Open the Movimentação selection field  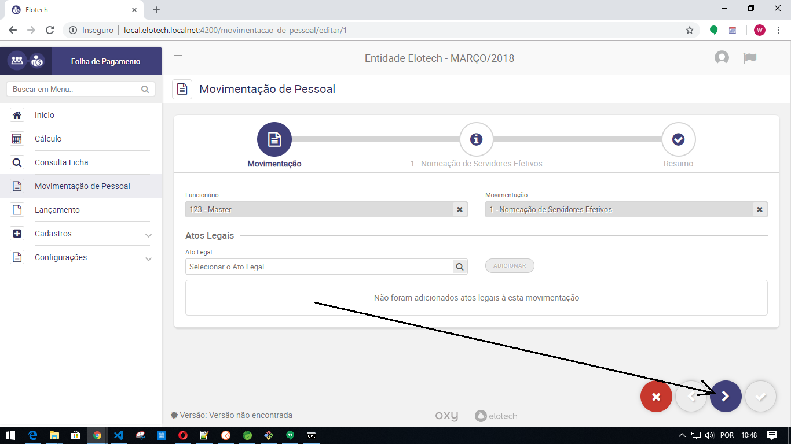point(627,209)
